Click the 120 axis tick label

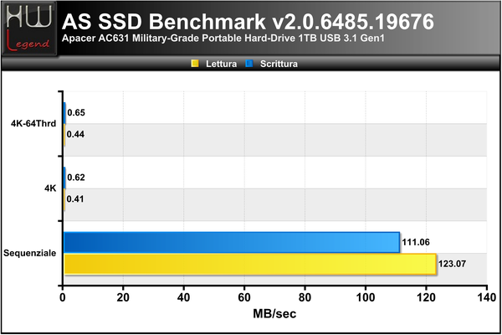tap(426, 297)
